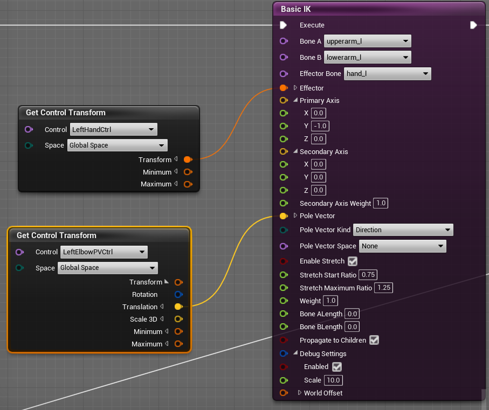The height and width of the screenshot is (410, 489).
Task: Click the Bone ALength input pin
Action: [284, 314]
